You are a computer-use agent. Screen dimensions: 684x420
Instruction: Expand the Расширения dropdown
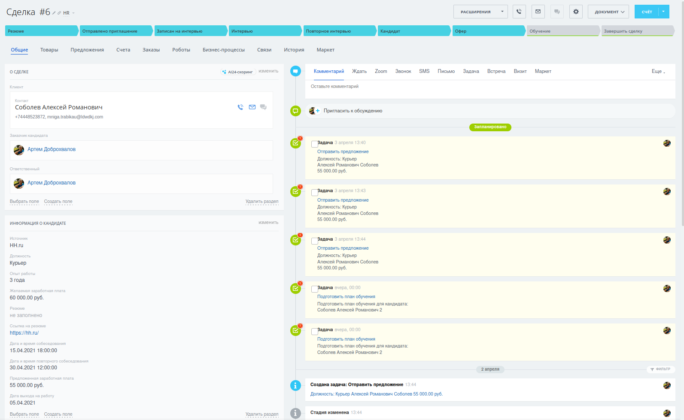480,12
